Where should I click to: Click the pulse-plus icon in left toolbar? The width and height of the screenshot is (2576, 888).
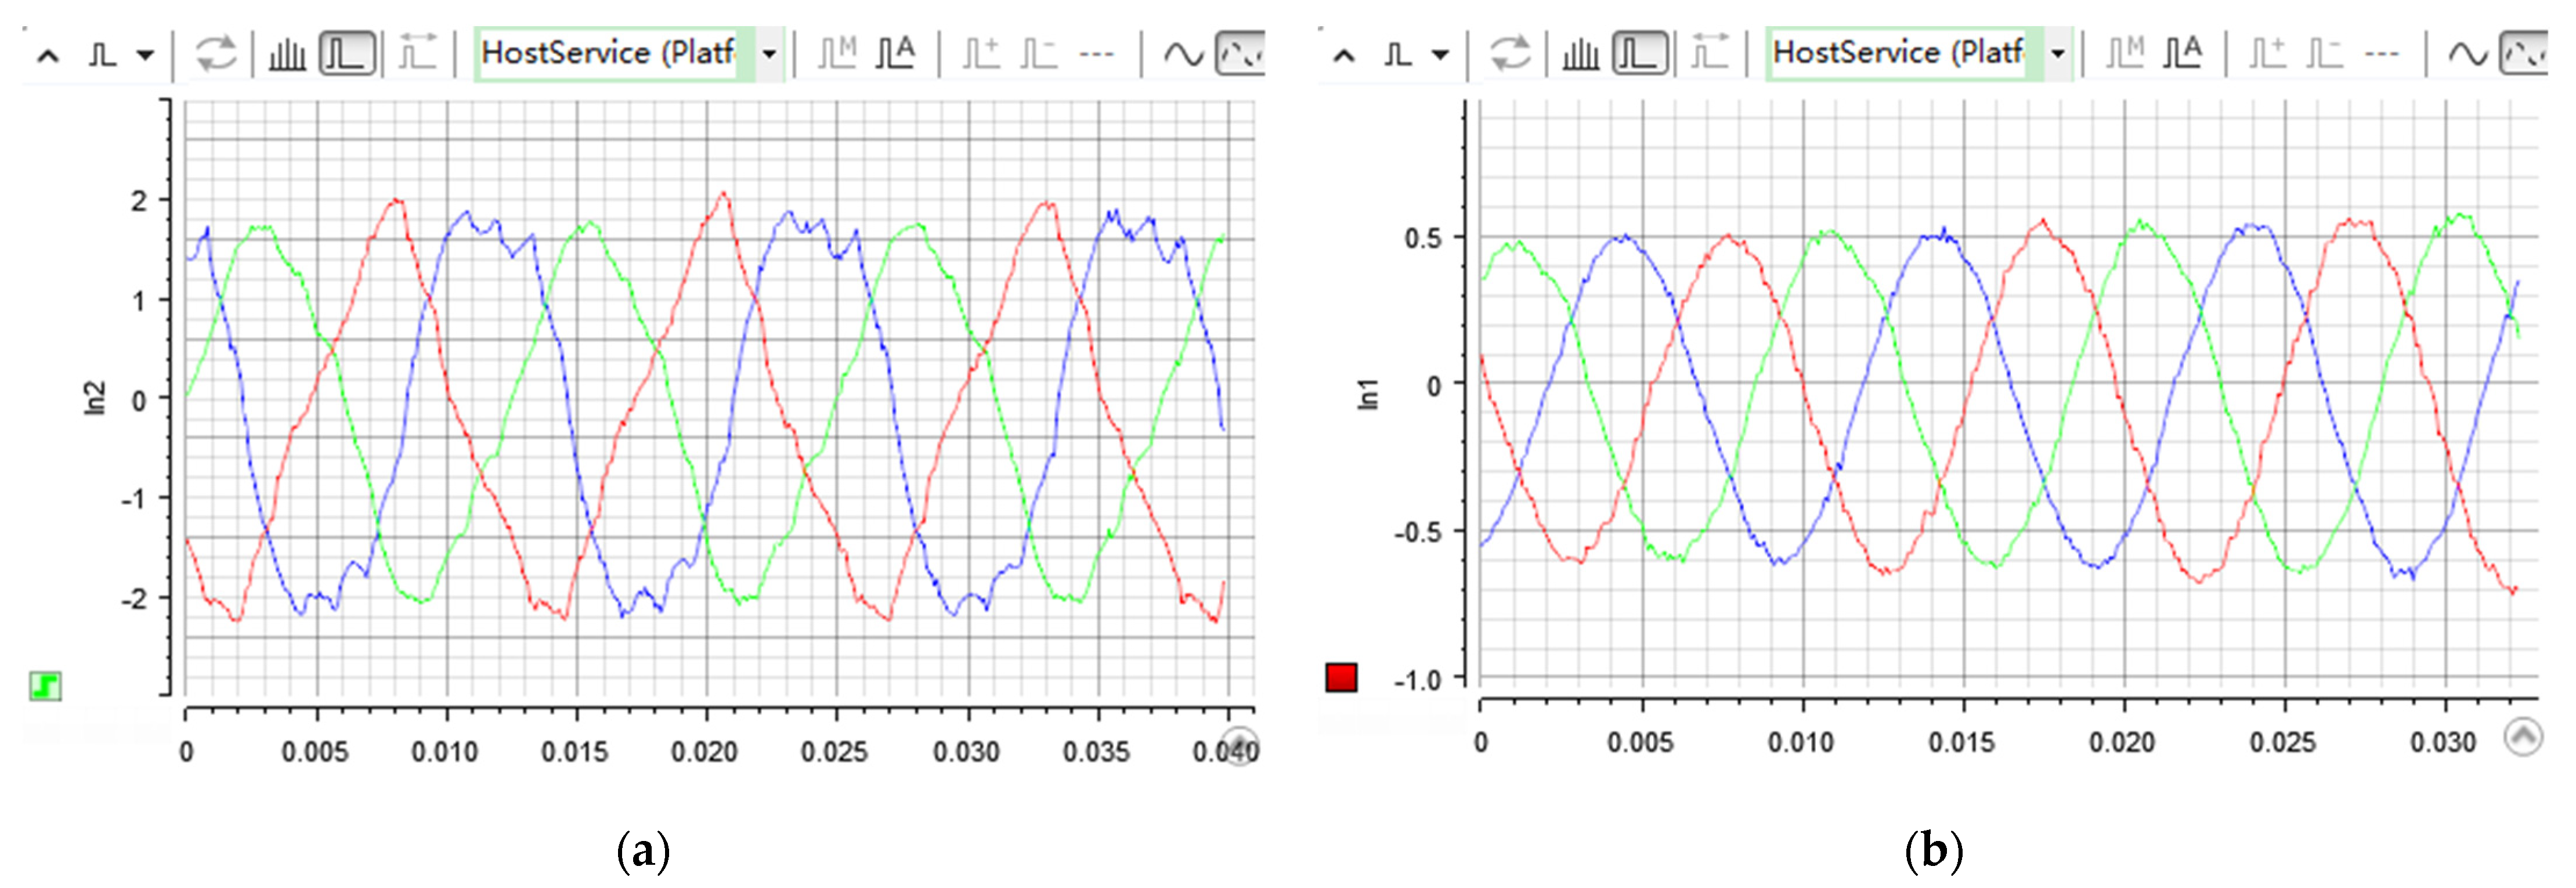point(980,53)
